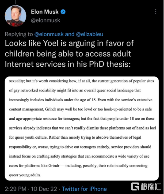The height and width of the screenshot is (194, 164).
Task: Open the more options three-dot menu
Action: (x=156, y=11)
